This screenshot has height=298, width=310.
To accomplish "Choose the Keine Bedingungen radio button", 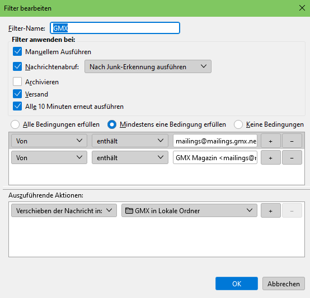I will [x=238, y=124].
